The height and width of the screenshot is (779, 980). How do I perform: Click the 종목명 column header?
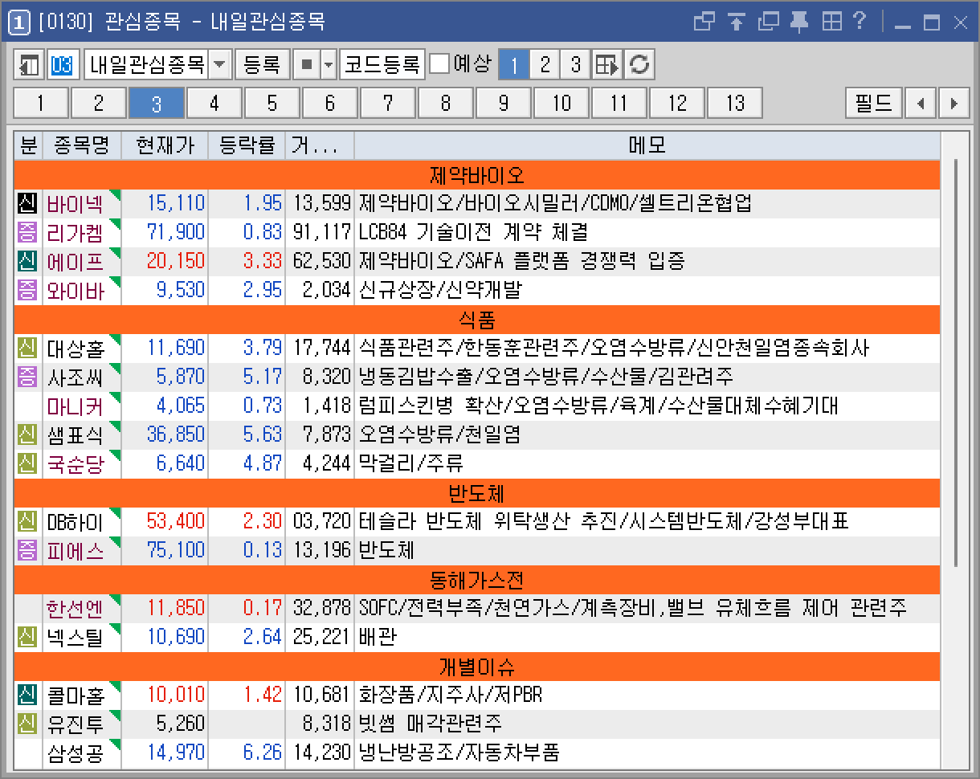[82, 145]
